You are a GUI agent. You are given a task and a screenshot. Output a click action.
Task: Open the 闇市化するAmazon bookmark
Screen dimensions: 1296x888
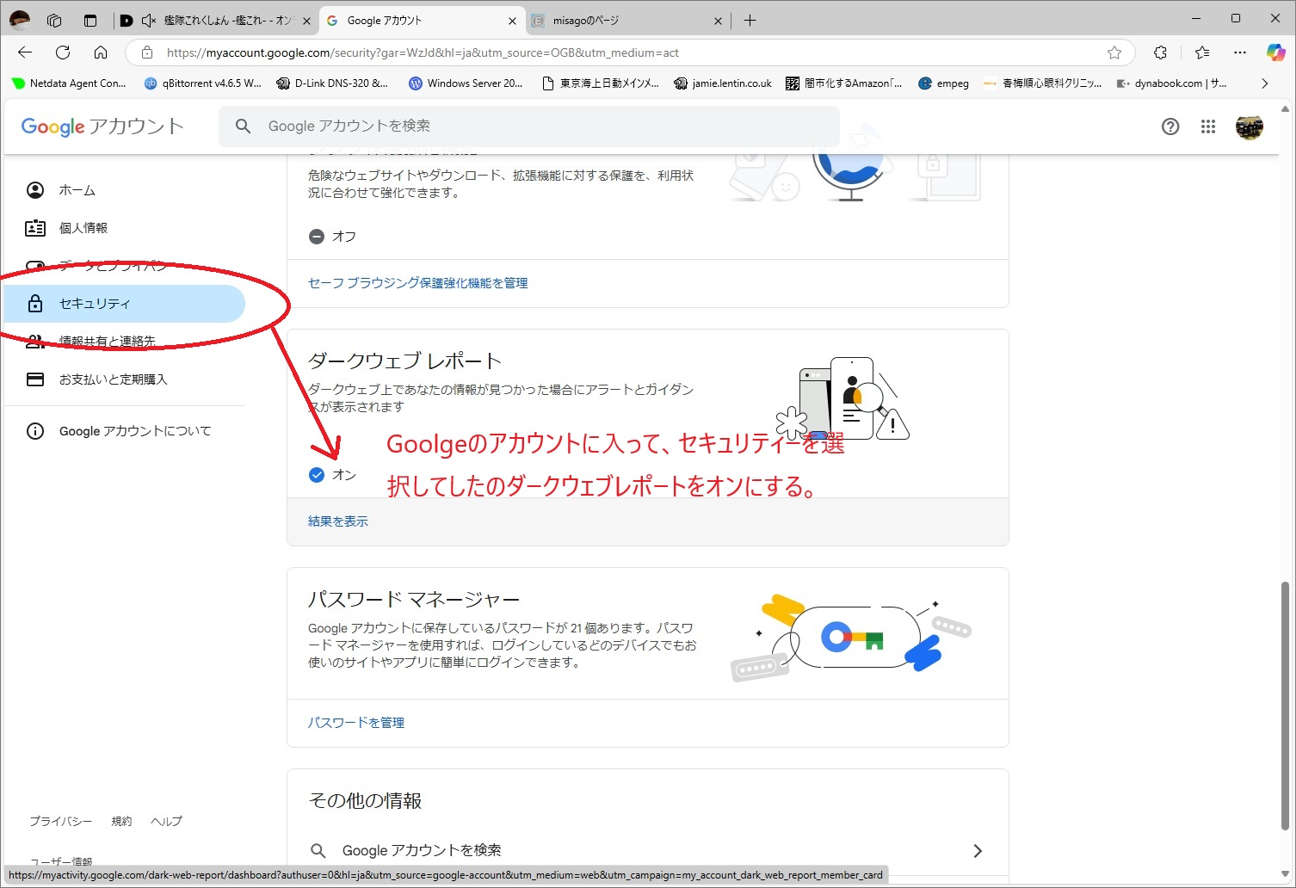[x=844, y=83]
